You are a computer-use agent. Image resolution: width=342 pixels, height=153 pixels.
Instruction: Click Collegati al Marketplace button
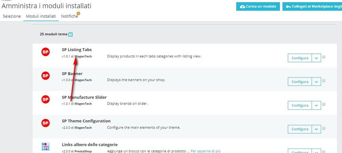tap(312, 6)
